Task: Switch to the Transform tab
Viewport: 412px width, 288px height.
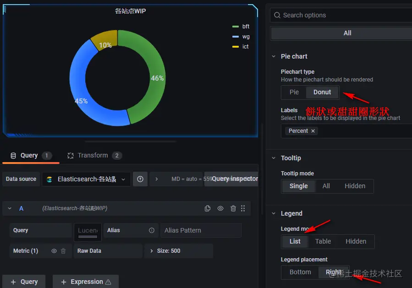Action: tap(94, 156)
